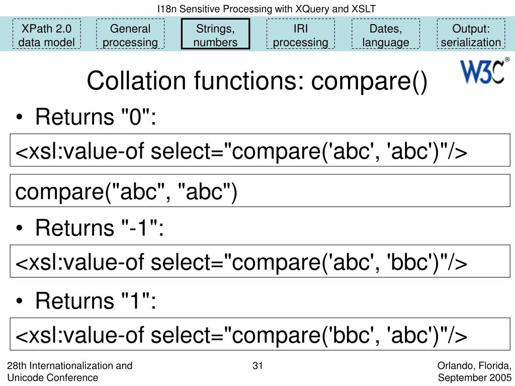The width and height of the screenshot is (515, 386).
Task: Select the Strings, numbers section box
Action: 215,34
